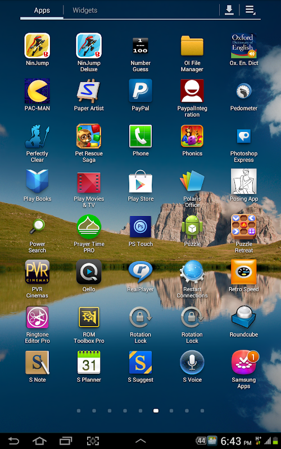The width and height of the screenshot is (281, 449).
Task: Tap the battery 44 notification icon
Action: [x=201, y=441]
